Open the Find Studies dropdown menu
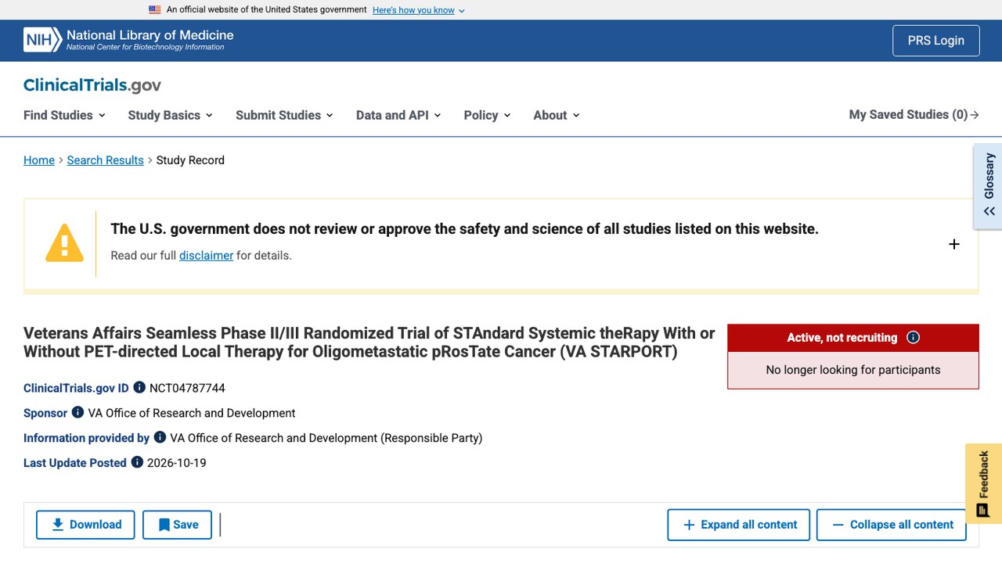Image resolution: width=1002 pixels, height=563 pixels. click(64, 115)
